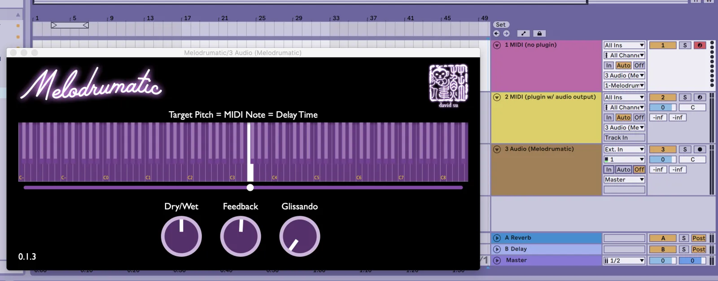Collapse the 1 MIDI track
This screenshot has height=281, width=718.
coord(497,45)
